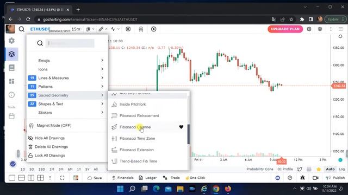Image resolution: width=348 pixels, height=195 pixels.
Task: Expand the Patterns submenu
Action: pos(67,87)
